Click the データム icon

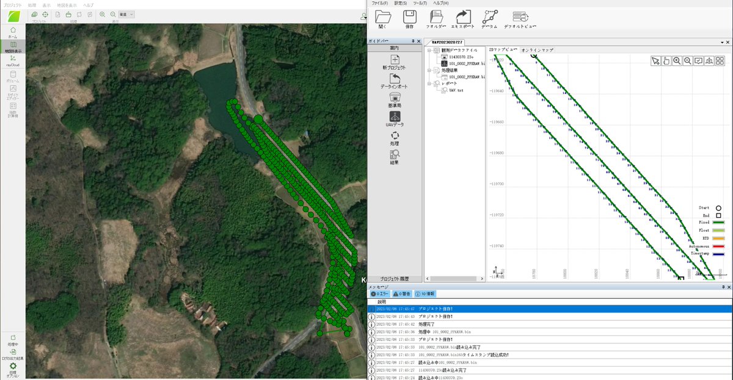point(489,20)
